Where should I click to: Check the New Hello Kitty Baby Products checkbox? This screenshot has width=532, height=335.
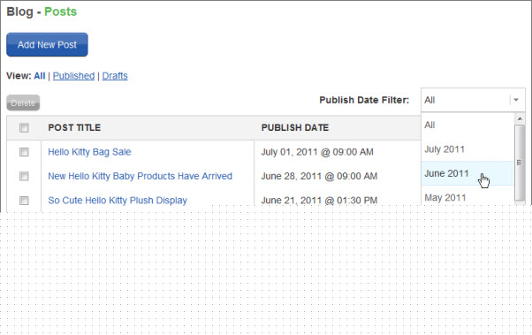(x=24, y=176)
